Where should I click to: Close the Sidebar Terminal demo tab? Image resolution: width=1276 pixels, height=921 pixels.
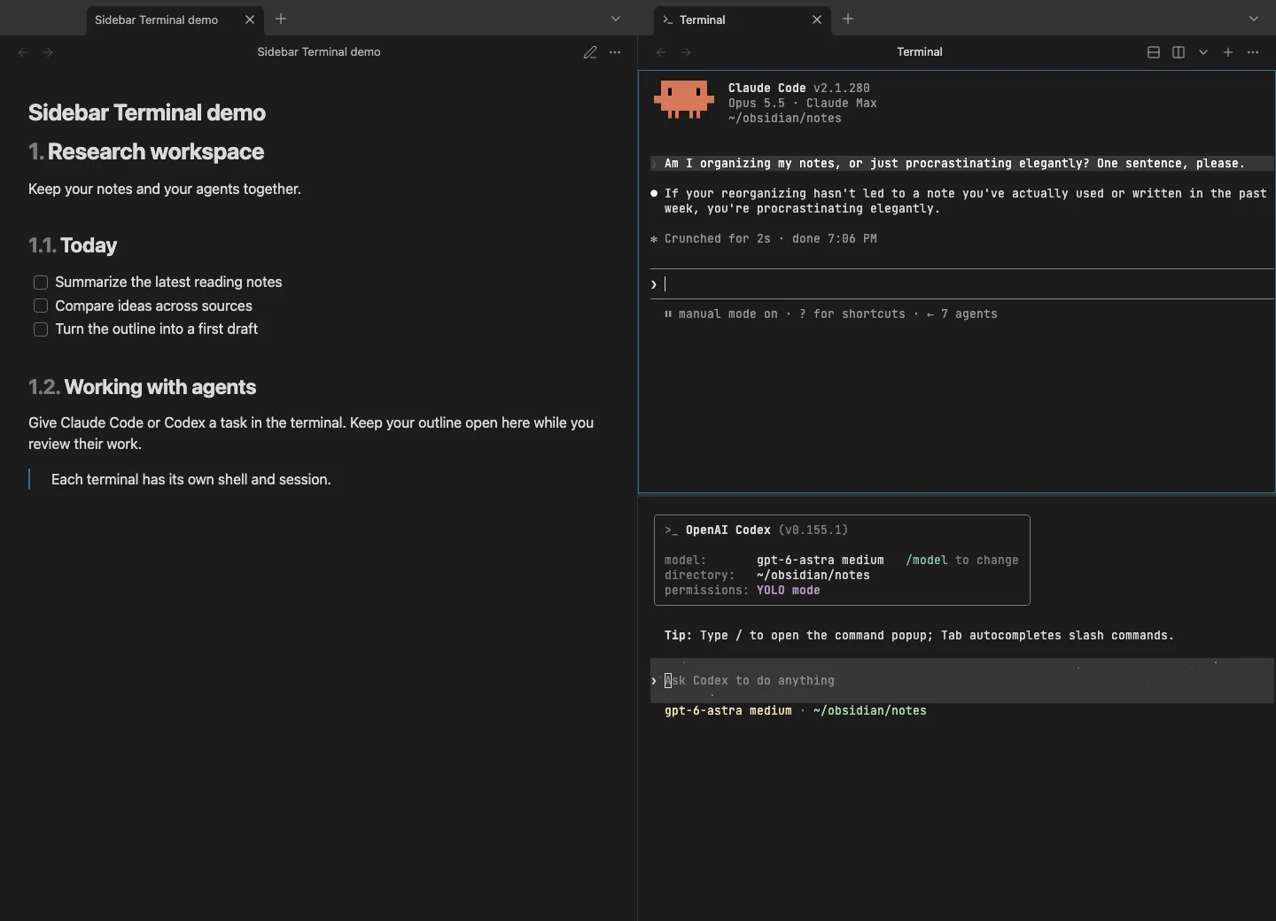coord(250,19)
